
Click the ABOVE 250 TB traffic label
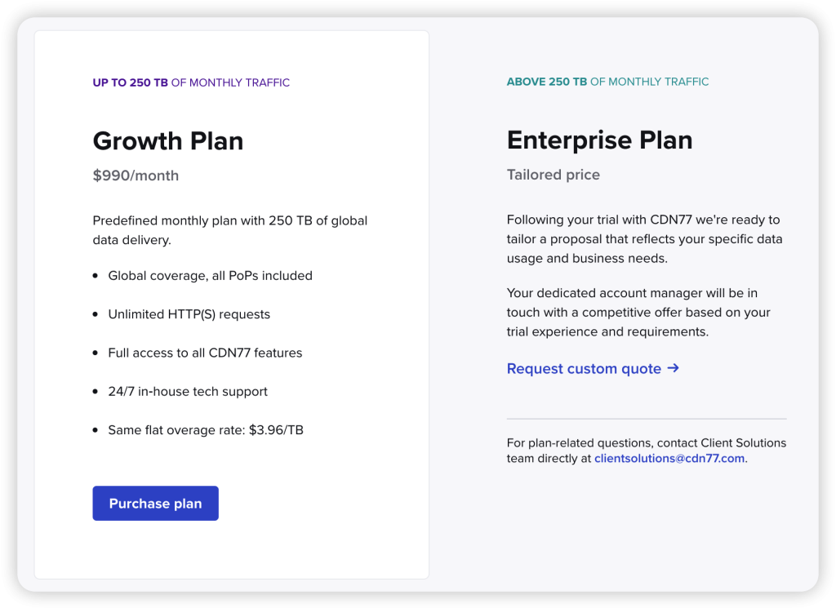[x=607, y=82]
